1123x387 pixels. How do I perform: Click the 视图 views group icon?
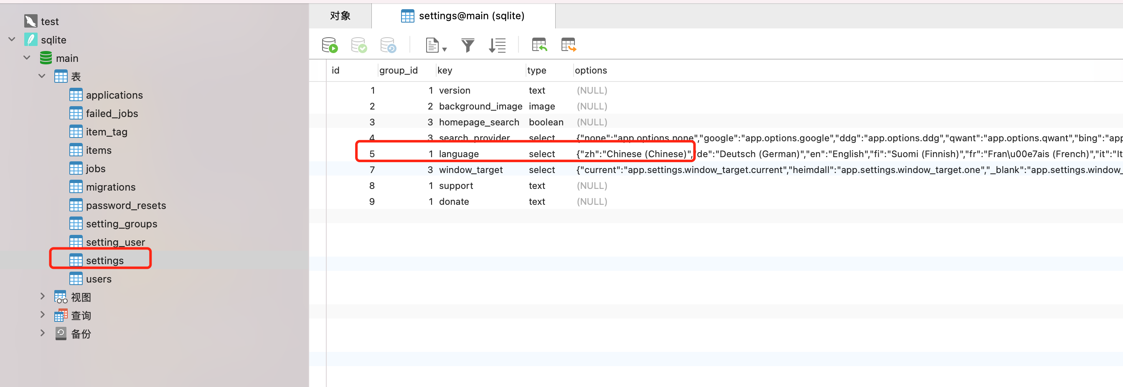point(61,297)
